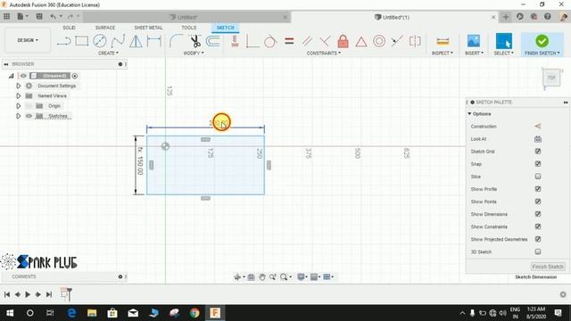Select the Sketch Dimension tool
Viewport: 571px width, 321px height.
(x=154, y=41)
